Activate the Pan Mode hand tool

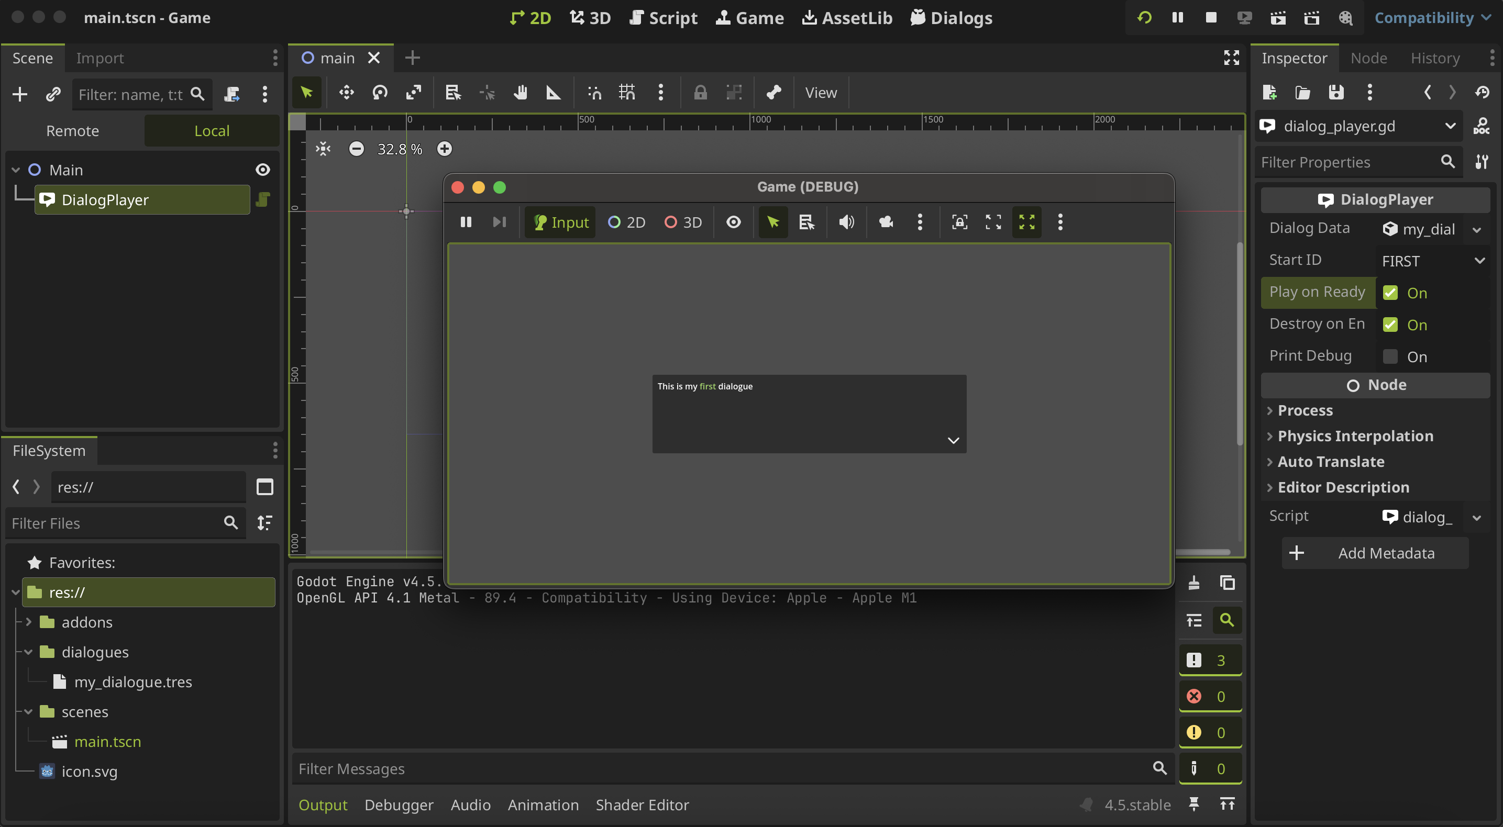tap(520, 92)
